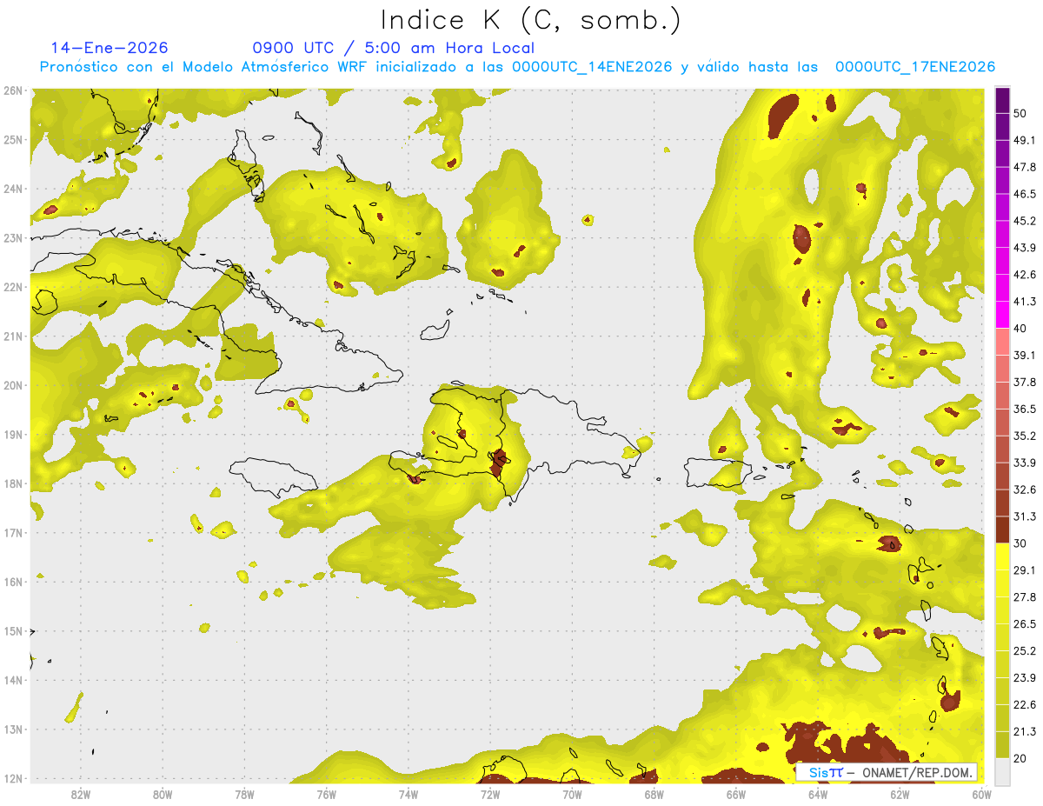Click the latitude label '18N'
This screenshot has height=806, width=1043.
click(x=13, y=483)
